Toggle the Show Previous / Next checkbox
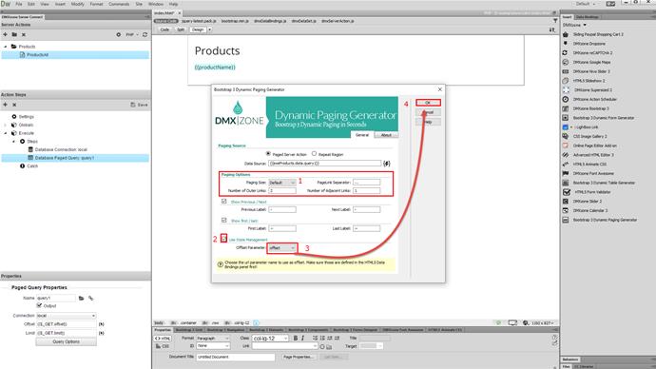656x369 pixels. 223,202
